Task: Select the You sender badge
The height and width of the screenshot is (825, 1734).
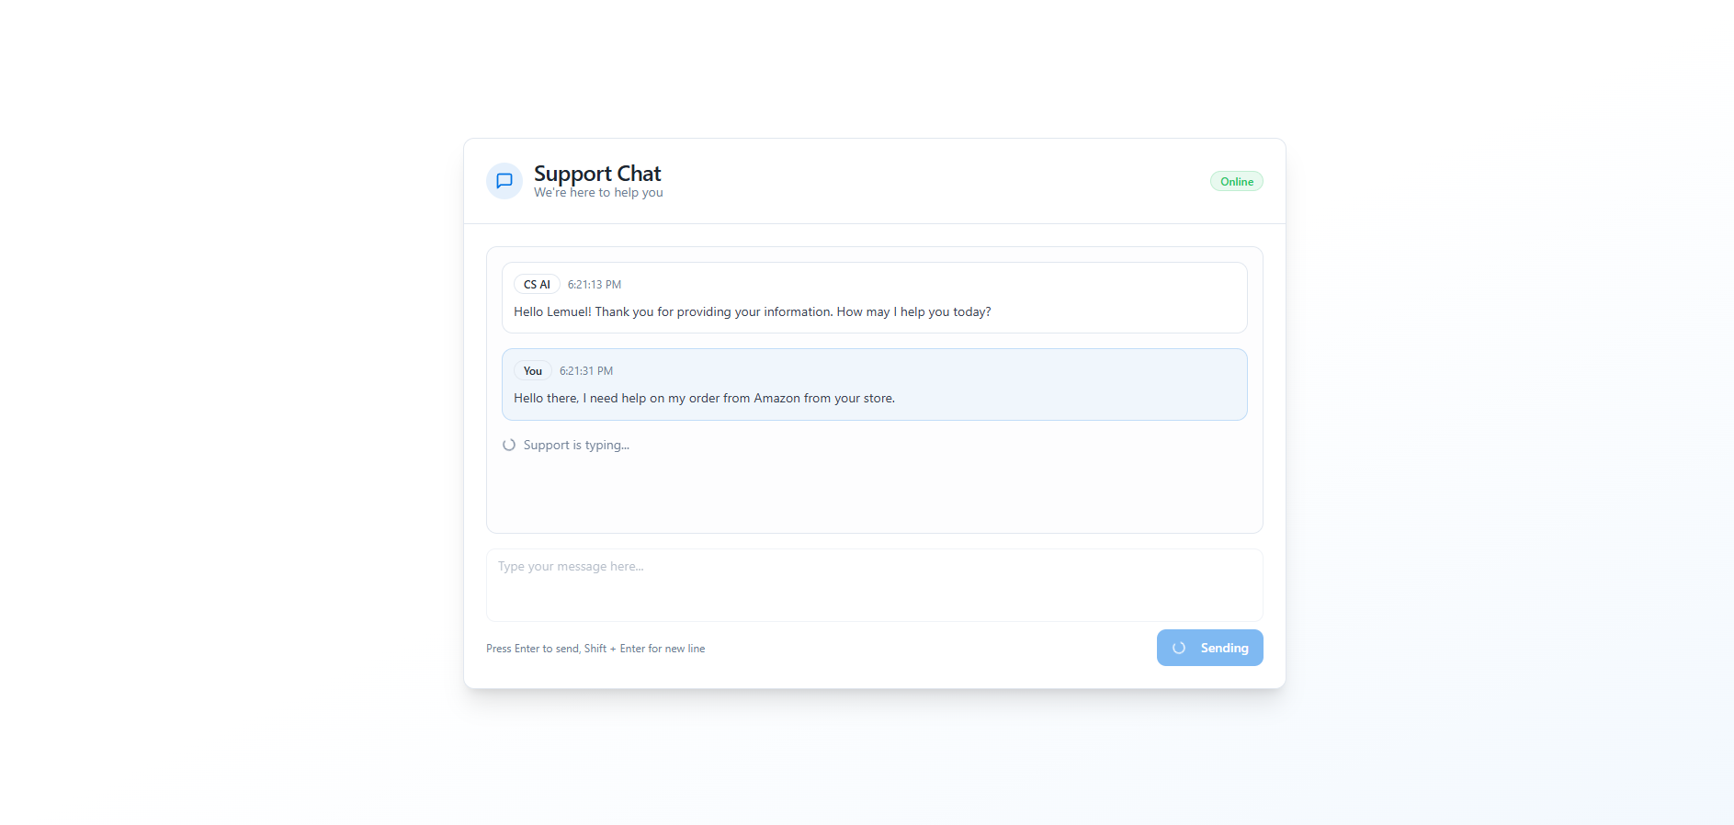Action: 532,370
